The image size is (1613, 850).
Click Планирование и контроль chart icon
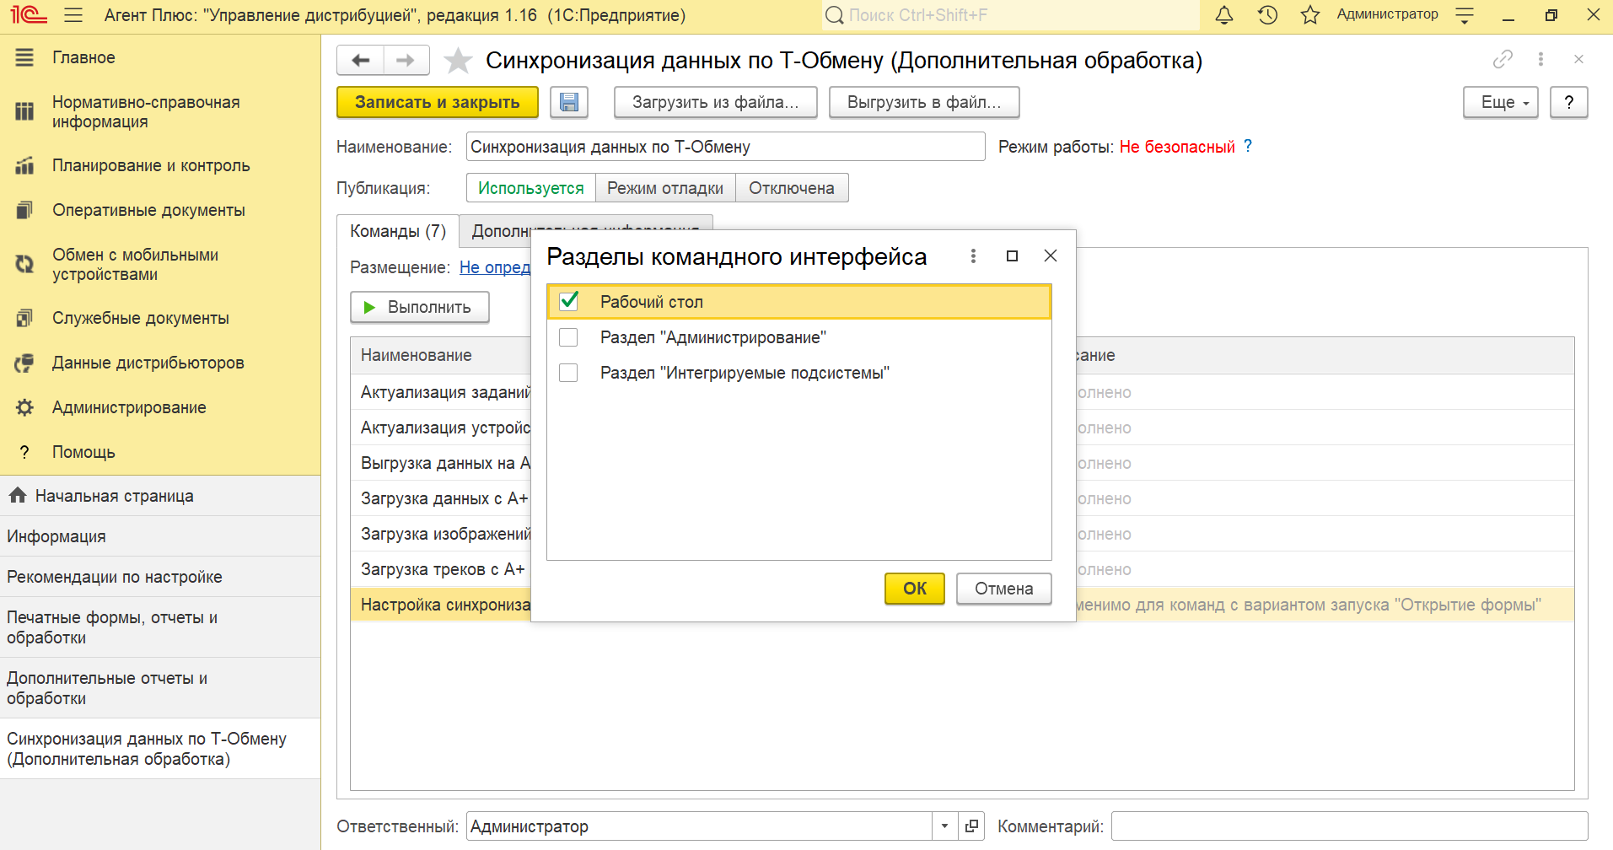click(x=24, y=165)
